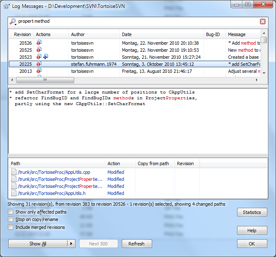
Task: Sort log by Author column header
Action: (78, 34)
